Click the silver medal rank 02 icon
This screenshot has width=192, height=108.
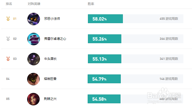(x=8, y=39)
